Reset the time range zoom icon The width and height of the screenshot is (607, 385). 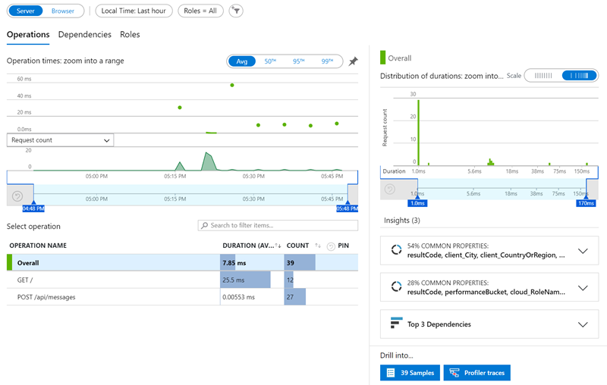coord(17,196)
